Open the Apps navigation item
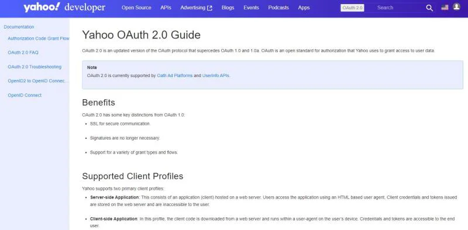468x230 pixels. (x=304, y=8)
